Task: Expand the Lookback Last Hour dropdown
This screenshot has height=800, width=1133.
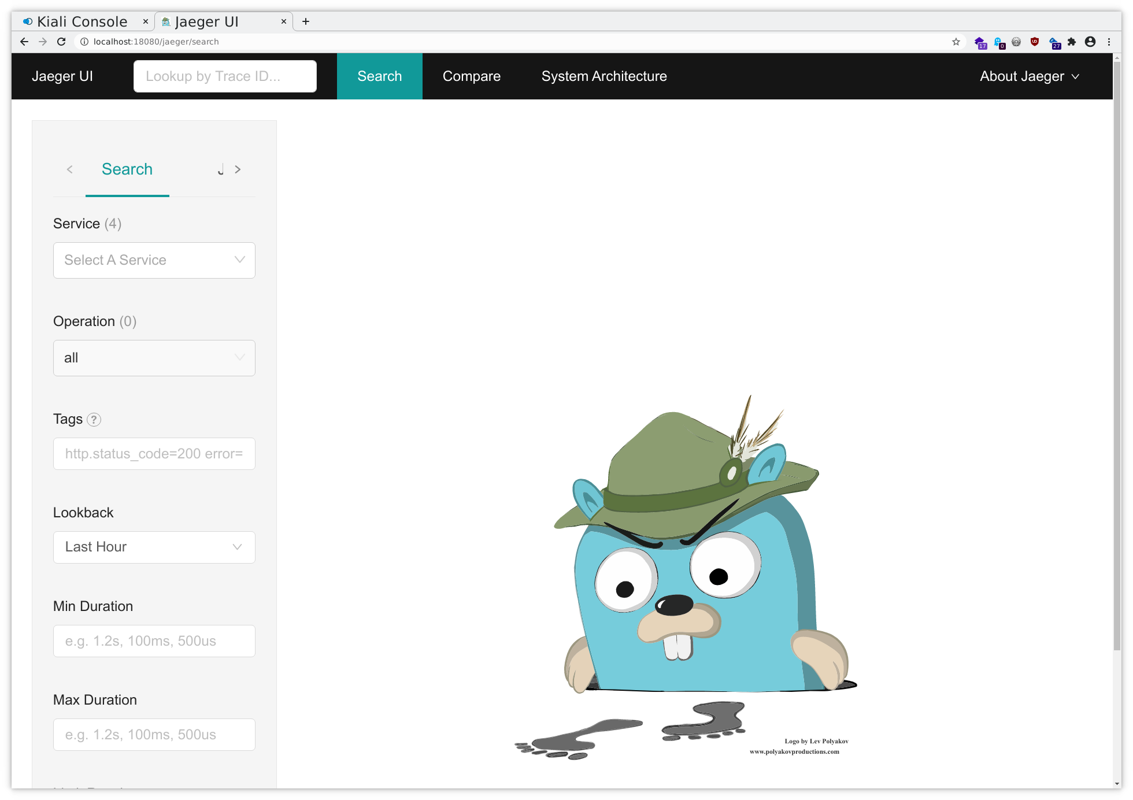Action: (x=154, y=547)
